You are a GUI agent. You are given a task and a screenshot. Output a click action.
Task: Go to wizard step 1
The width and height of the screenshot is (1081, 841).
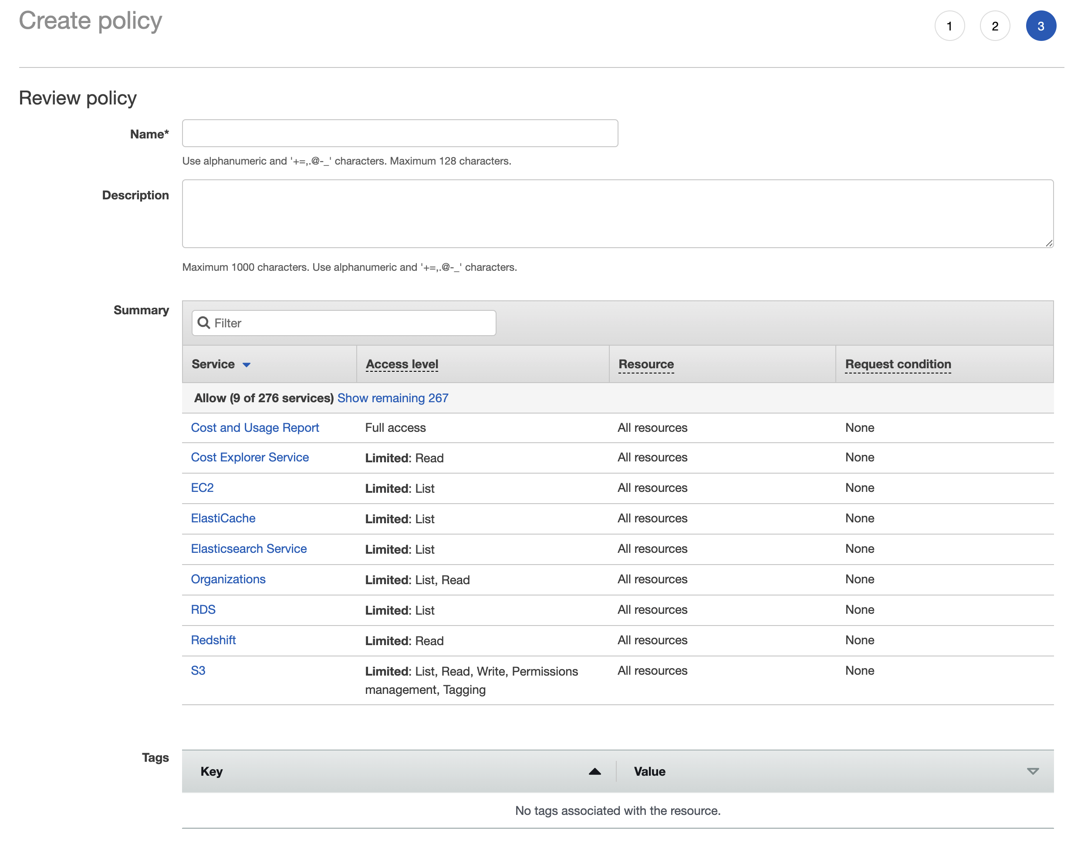[x=949, y=26]
